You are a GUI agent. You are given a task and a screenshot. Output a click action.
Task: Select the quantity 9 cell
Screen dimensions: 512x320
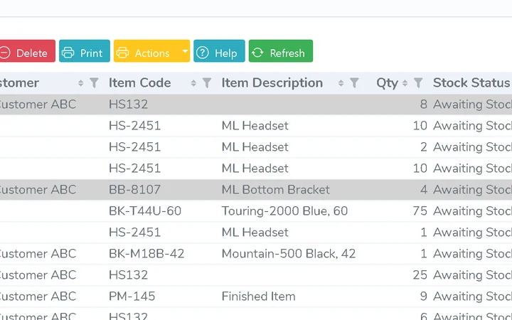pos(424,297)
